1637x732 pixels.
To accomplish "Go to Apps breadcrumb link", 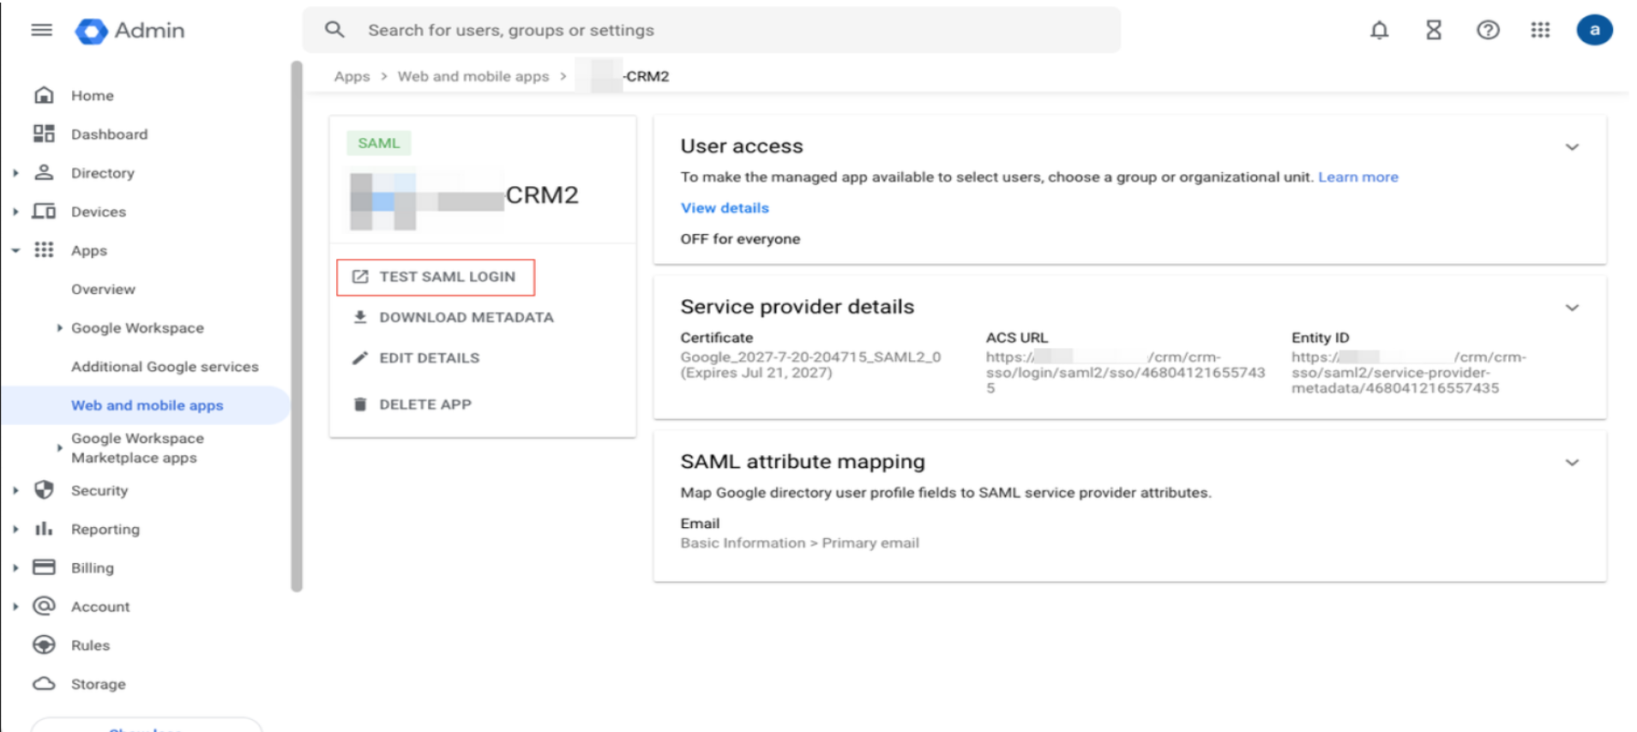I will (x=352, y=76).
